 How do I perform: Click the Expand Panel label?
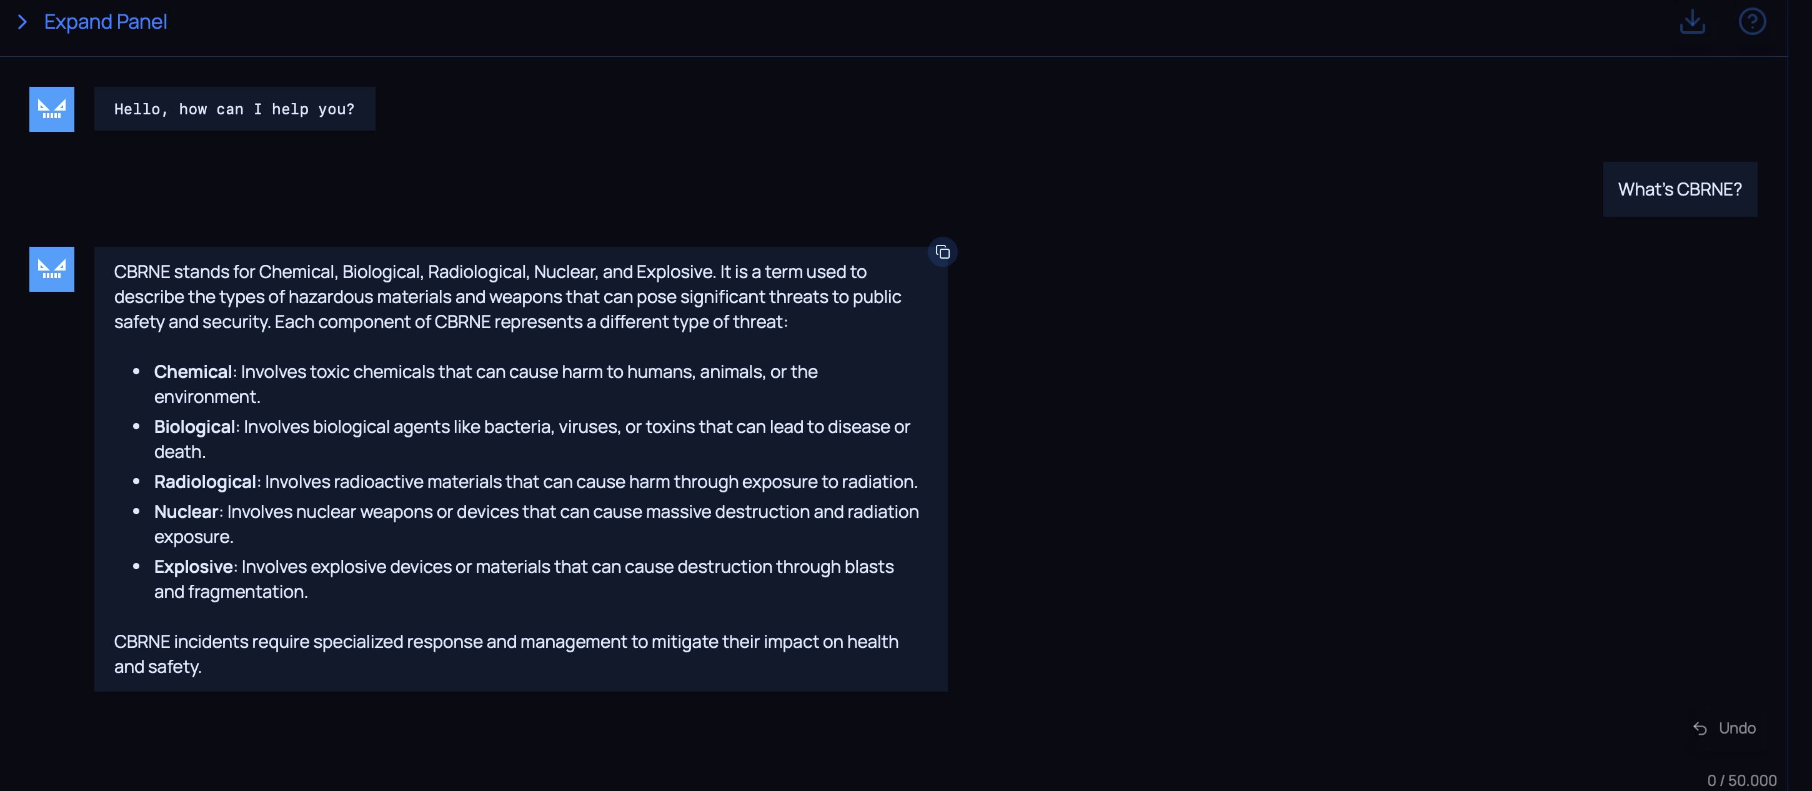point(106,22)
